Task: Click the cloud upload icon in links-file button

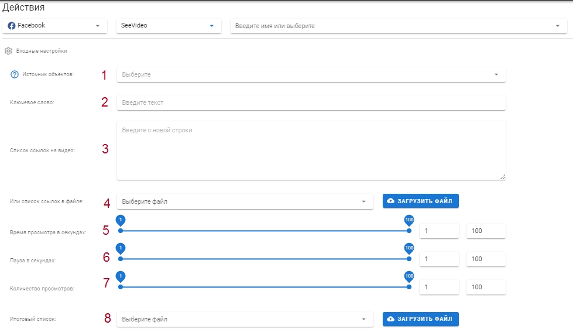Action: (x=390, y=201)
